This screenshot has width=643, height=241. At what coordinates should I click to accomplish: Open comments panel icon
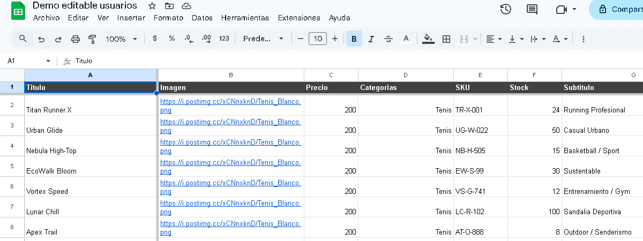pos(532,9)
